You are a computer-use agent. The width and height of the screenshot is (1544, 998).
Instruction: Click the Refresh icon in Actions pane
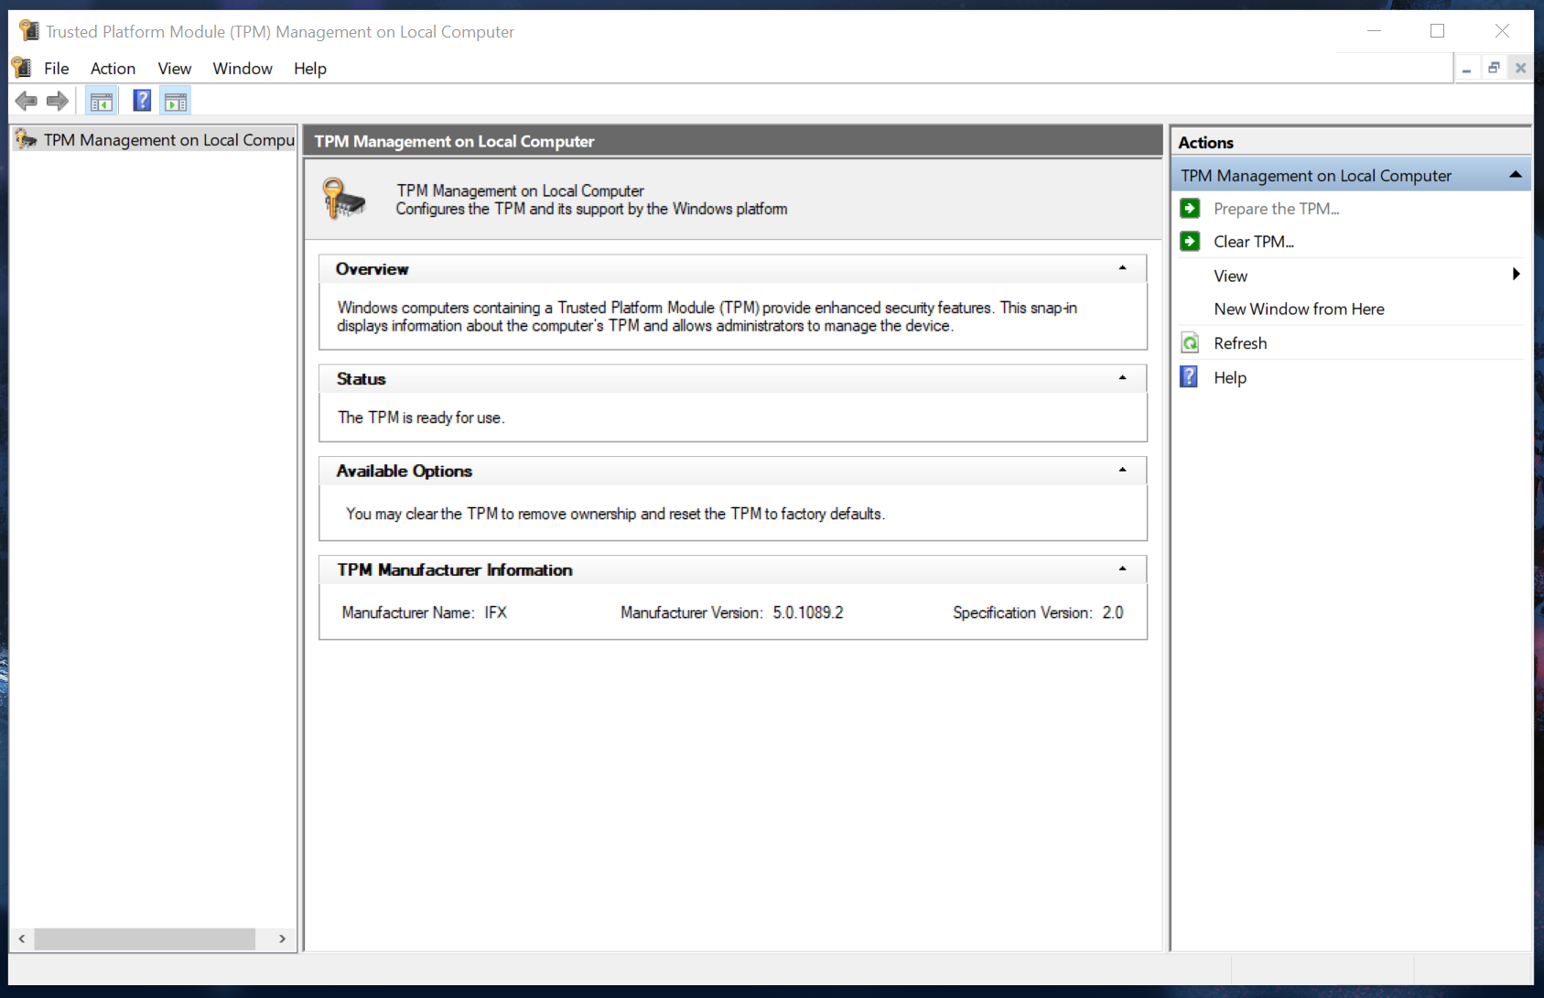(1190, 343)
